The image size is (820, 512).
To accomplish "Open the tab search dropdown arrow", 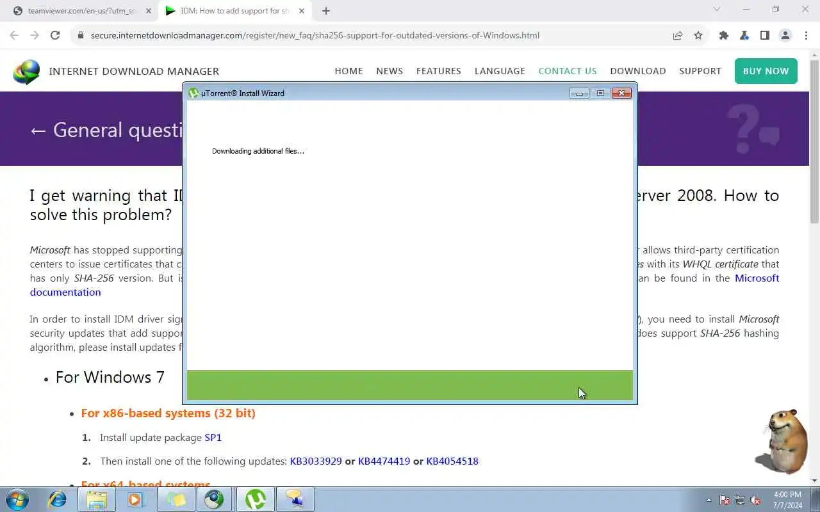I will [x=717, y=10].
